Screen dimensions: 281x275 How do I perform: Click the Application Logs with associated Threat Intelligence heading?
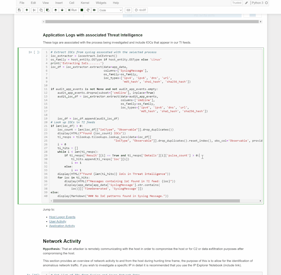point(93,35)
